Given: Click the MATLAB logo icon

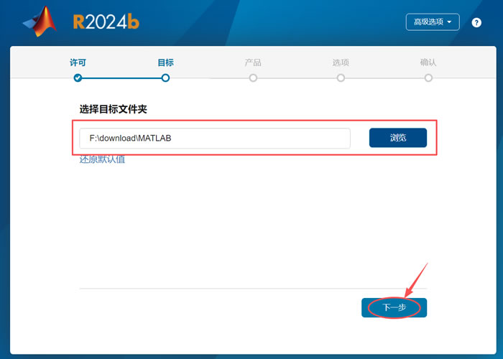Looking at the screenshot, I should click(x=40, y=21).
